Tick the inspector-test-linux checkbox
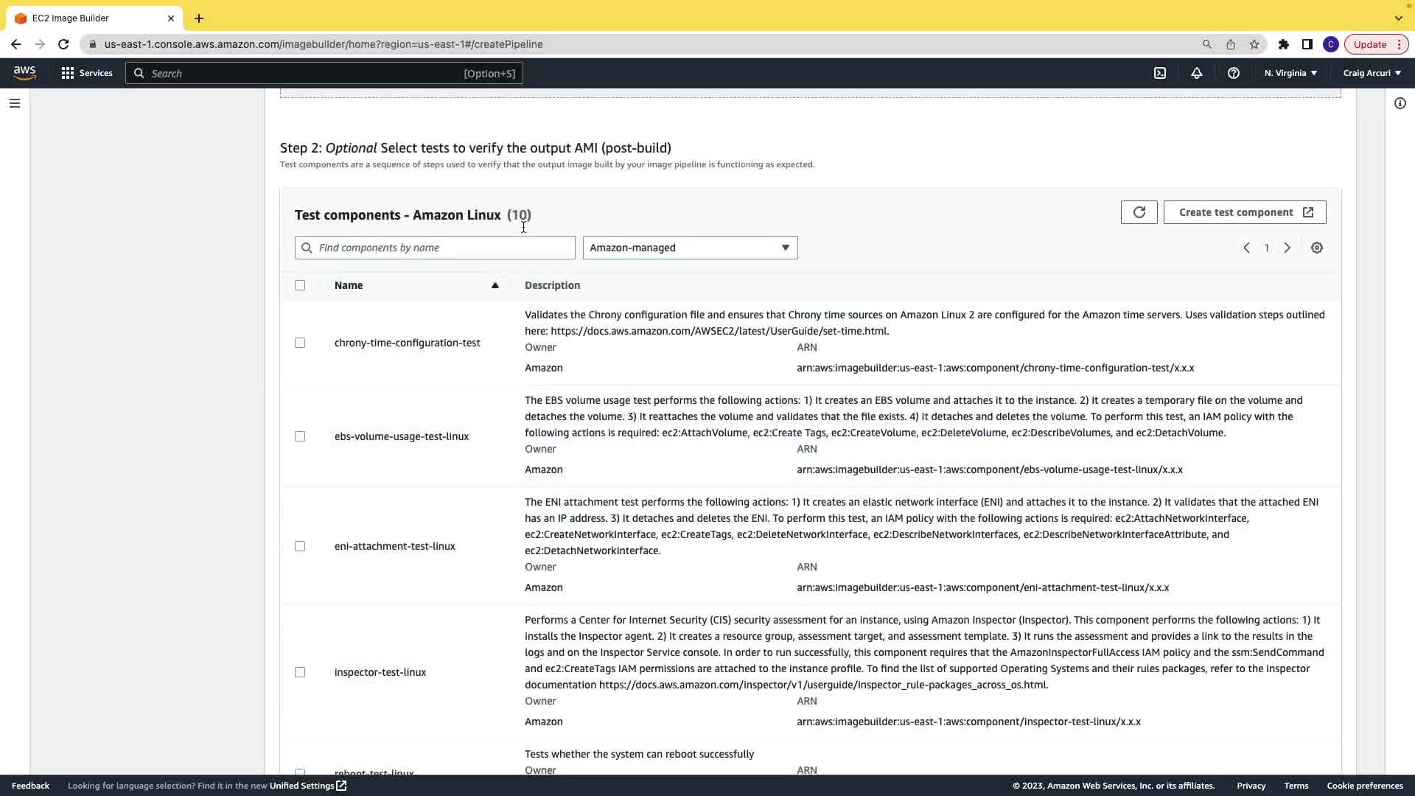Screen dimensions: 1415x796 coord(300,672)
